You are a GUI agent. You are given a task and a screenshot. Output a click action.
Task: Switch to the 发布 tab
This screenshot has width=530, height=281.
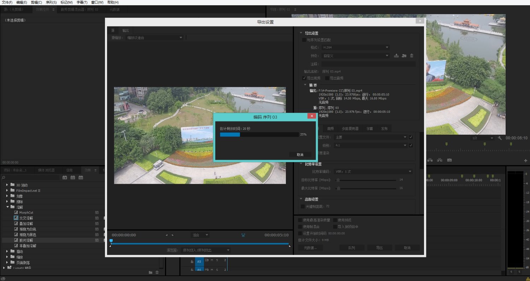point(384,129)
